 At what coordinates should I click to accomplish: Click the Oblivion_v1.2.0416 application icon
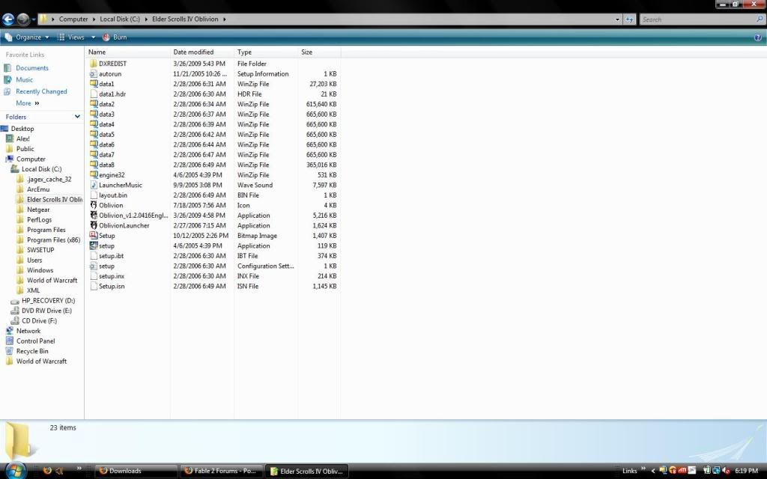94,215
